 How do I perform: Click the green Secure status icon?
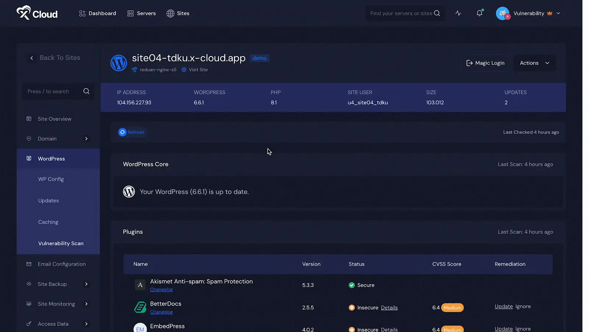point(352,285)
